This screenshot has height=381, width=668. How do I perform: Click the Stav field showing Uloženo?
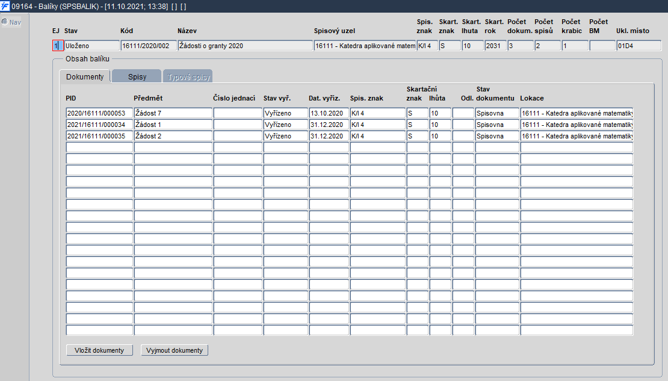click(91, 46)
